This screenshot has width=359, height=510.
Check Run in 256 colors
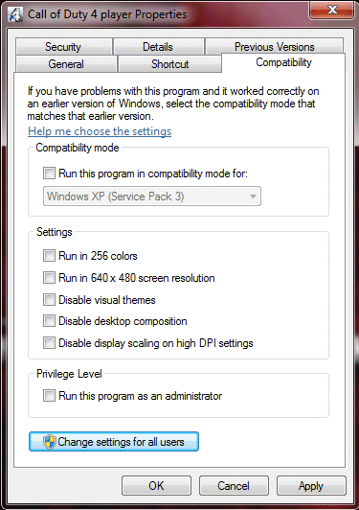coord(49,256)
